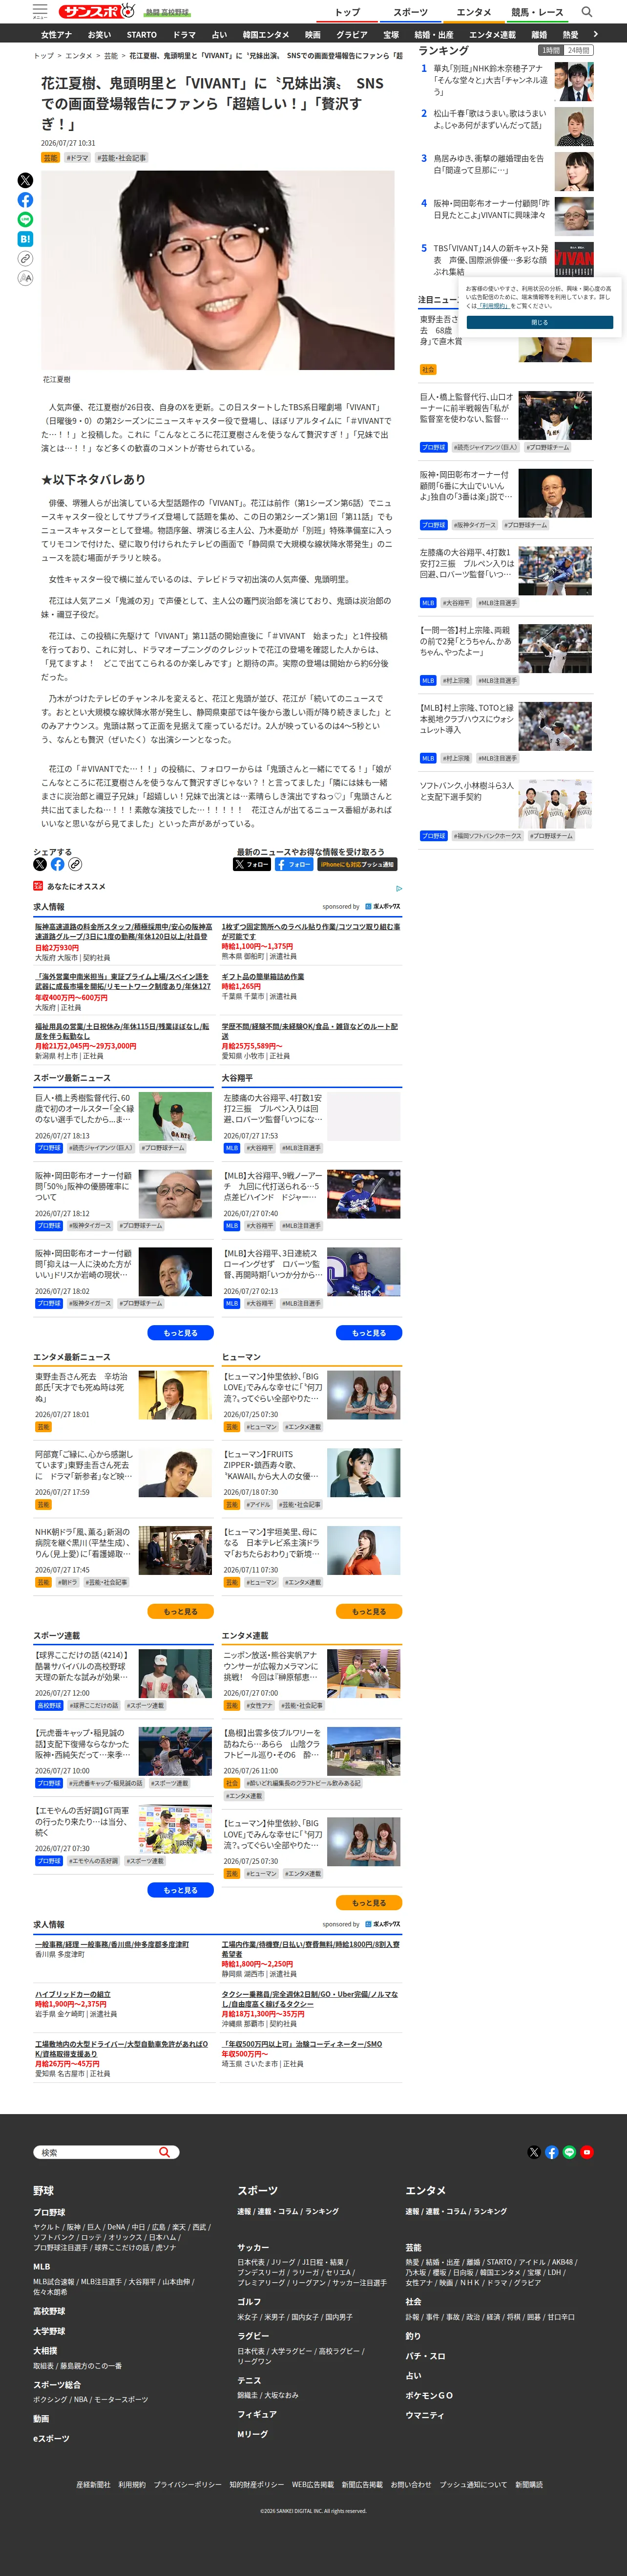The width and height of the screenshot is (627, 2576).
Task: Open the エンタメ main tab
Action: [x=474, y=12]
